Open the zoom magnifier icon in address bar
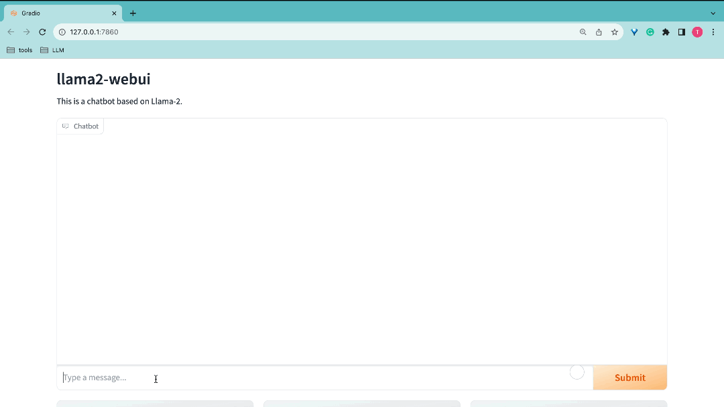This screenshot has width=724, height=407. pyautogui.click(x=583, y=32)
